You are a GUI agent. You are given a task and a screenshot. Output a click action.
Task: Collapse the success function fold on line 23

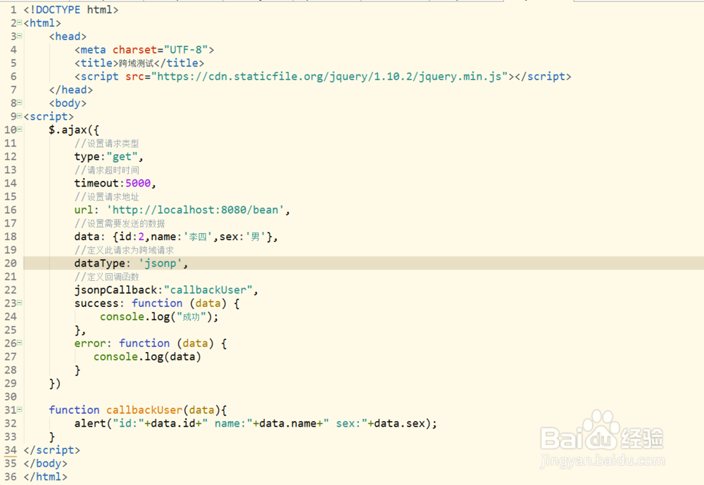[x=19, y=303]
